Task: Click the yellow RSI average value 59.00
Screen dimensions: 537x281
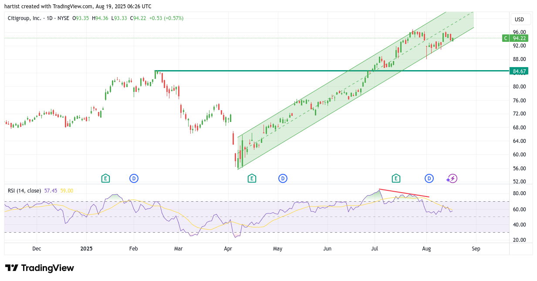Action: [x=67, y=190]
